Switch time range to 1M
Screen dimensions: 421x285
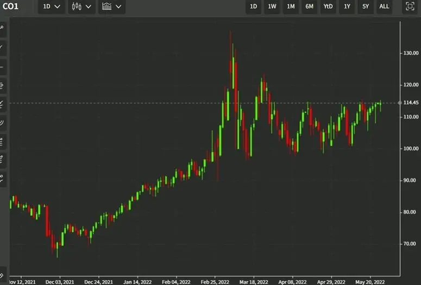(291, 7)
